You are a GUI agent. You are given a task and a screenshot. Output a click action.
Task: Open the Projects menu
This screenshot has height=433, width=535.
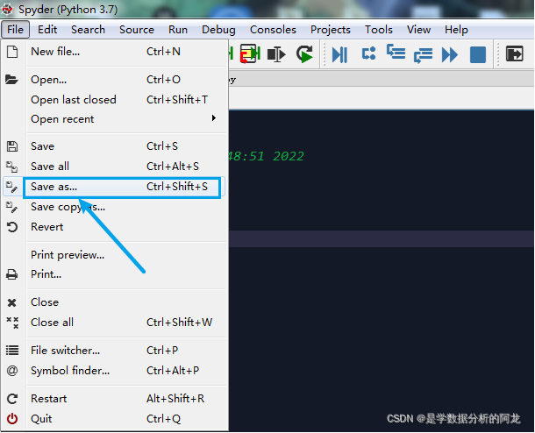click(331, 30)
